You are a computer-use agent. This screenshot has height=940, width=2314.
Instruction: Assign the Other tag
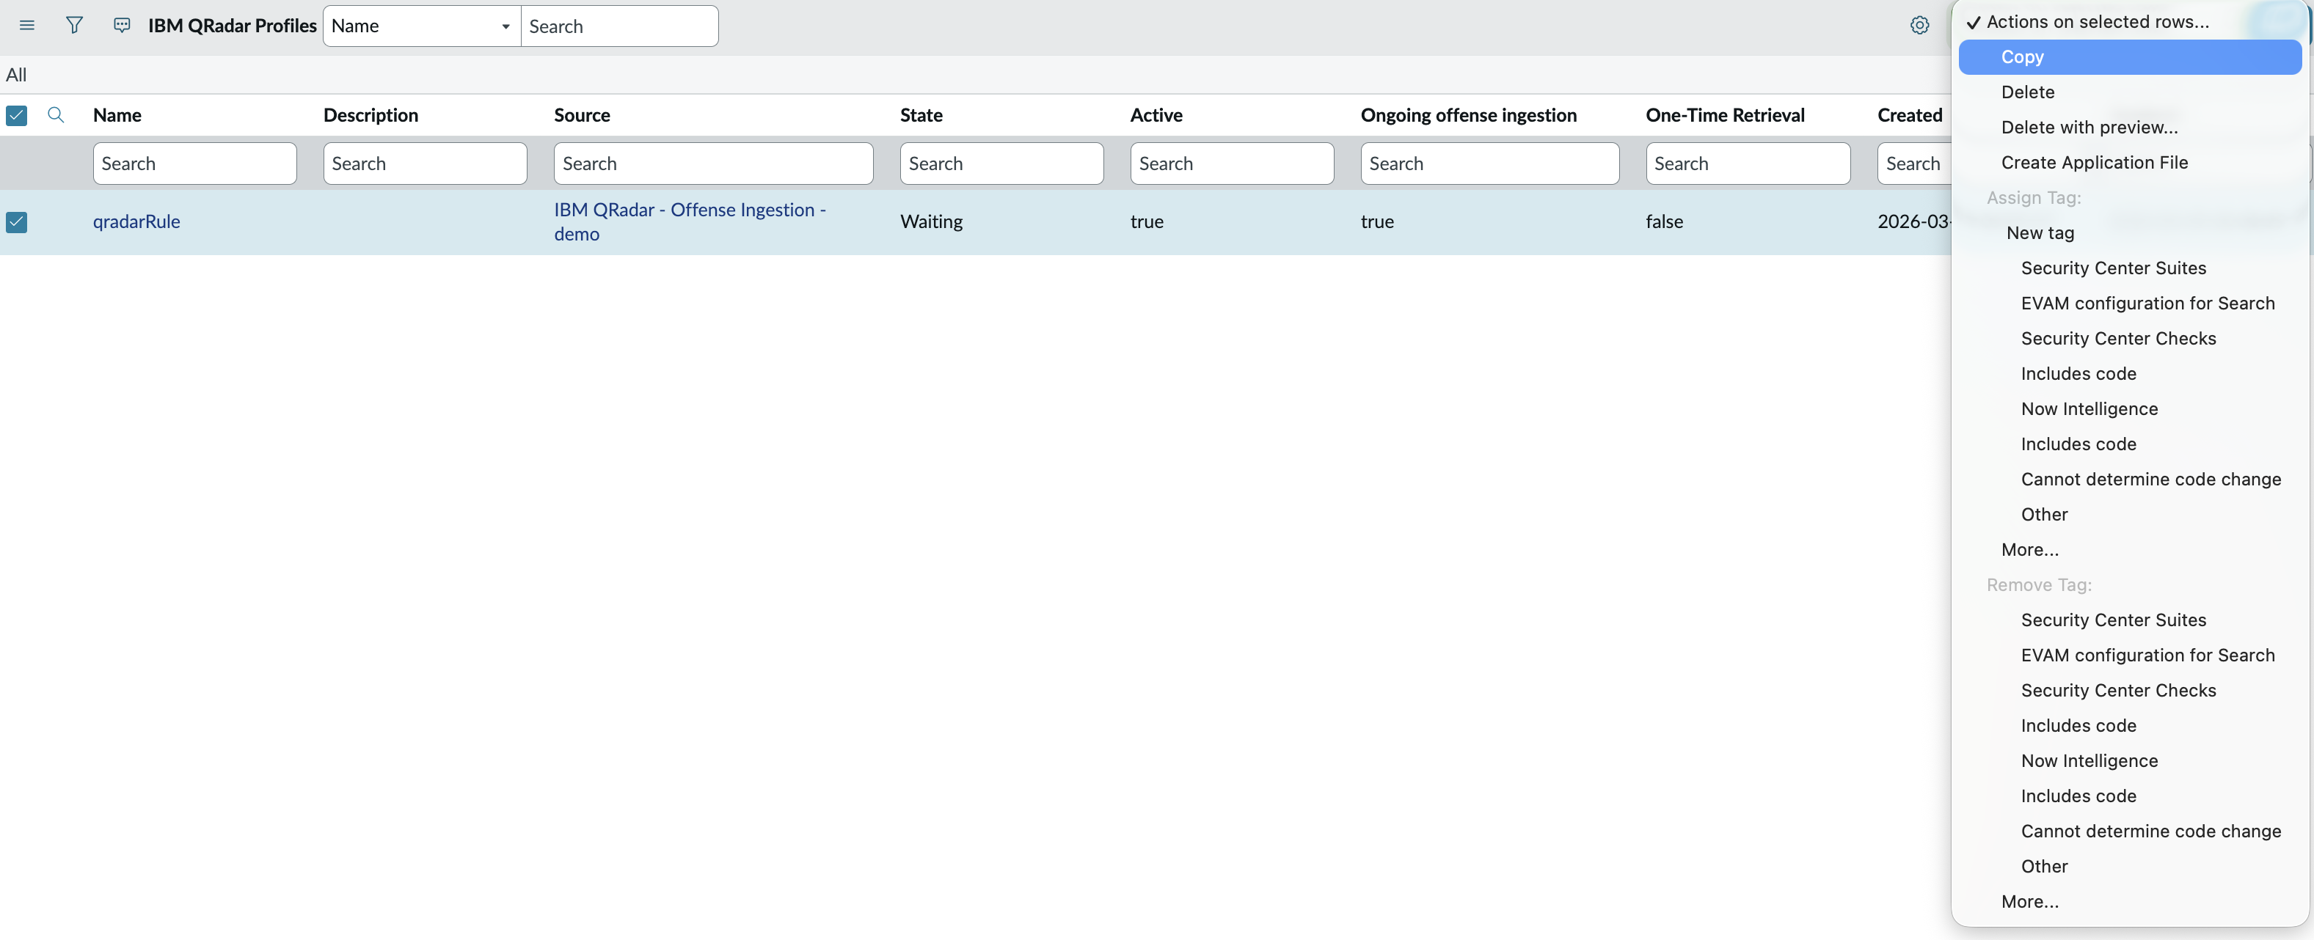point(2130,515)
